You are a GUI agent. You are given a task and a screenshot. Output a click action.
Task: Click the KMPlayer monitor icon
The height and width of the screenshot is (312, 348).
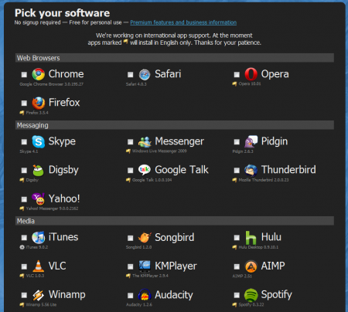coord(145,266)
